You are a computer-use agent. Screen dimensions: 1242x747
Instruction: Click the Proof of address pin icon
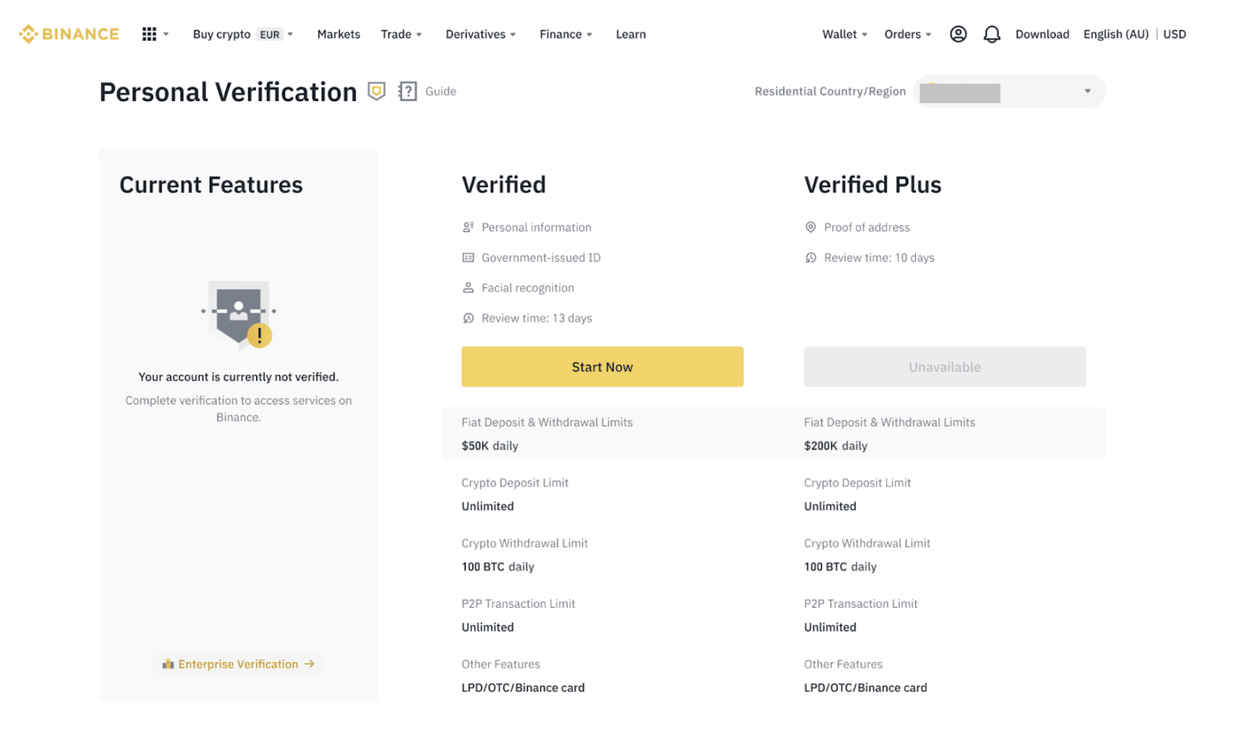[810, 227]
